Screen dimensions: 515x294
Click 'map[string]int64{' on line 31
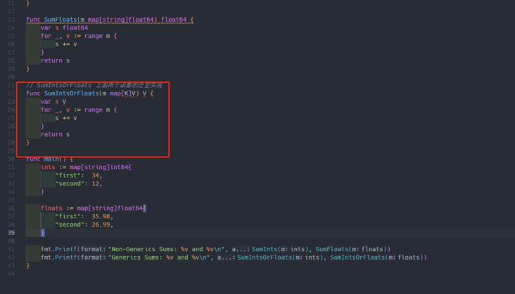tap(101, 167)
